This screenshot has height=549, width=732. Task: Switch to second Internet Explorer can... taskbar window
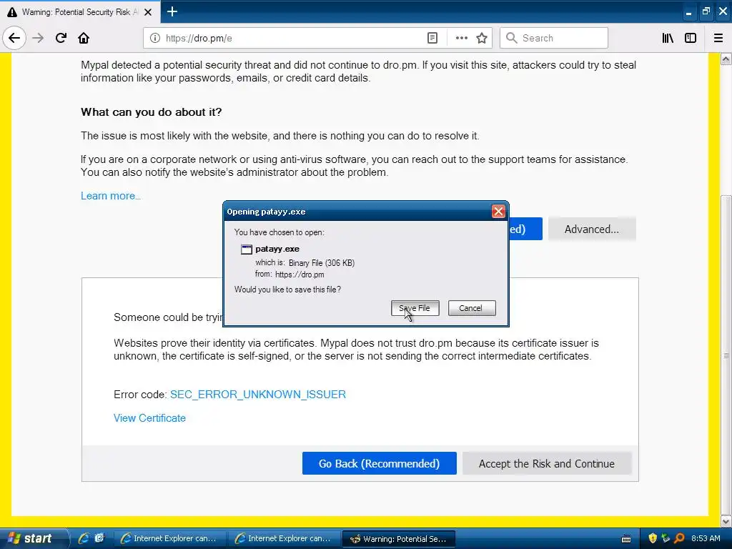coord(285,538)
